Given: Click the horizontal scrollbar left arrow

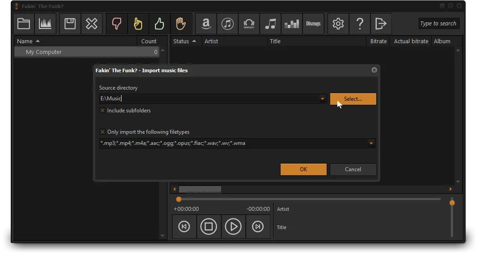Looking at the screenshot, I should point(174,189).
